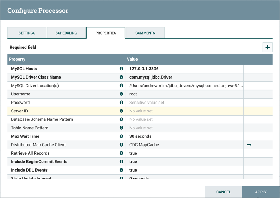The image size is (280, 198).
Task: Click the add property plus icon
Action: [x=267, y=47]
